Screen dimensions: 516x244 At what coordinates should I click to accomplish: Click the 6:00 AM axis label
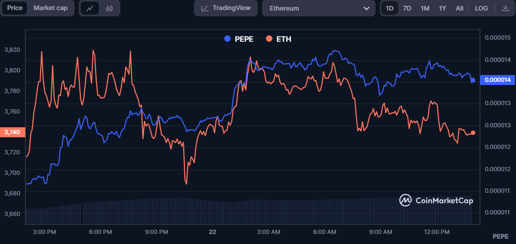pos(325,232)
